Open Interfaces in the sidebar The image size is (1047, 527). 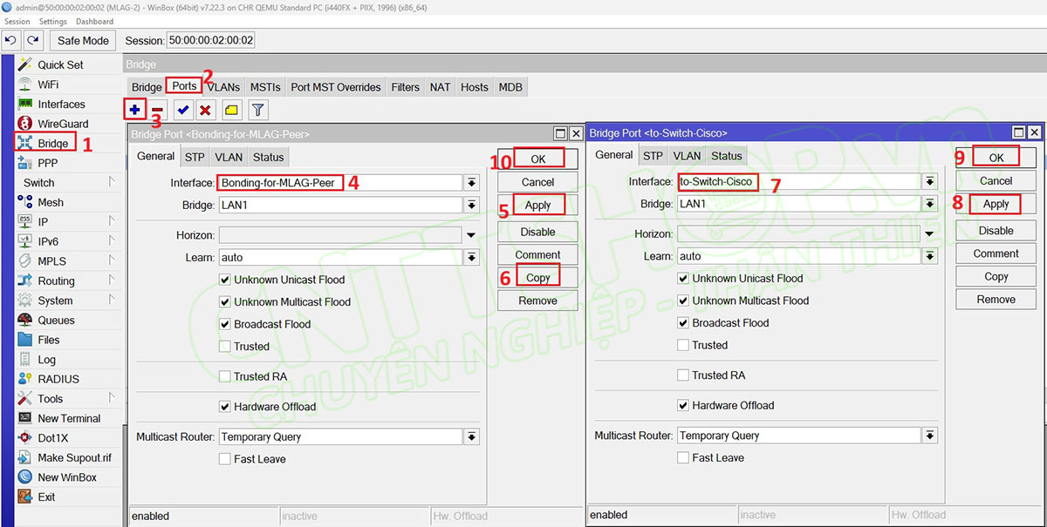click(x=61, y=104)
